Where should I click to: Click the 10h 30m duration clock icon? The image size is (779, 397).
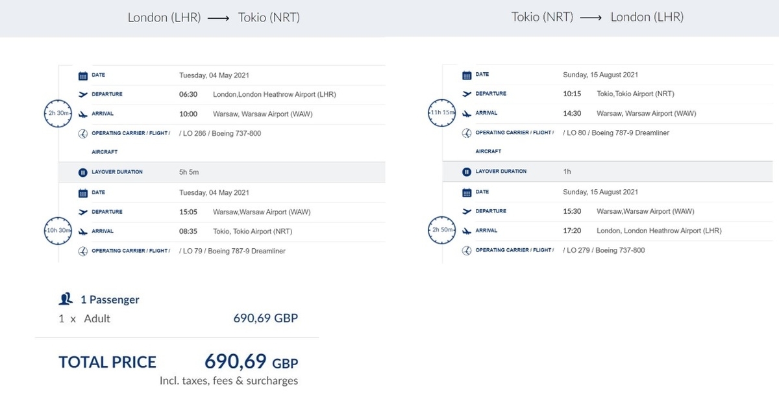(58, 231)
